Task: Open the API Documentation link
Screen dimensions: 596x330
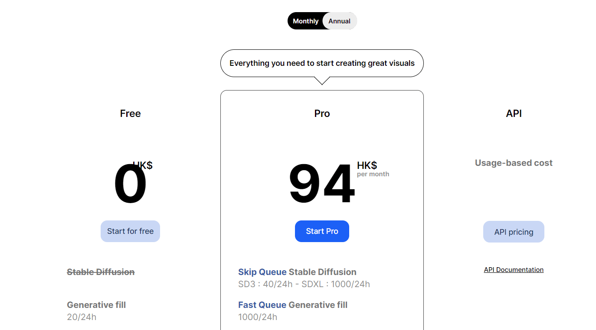Action: (514, 269)
